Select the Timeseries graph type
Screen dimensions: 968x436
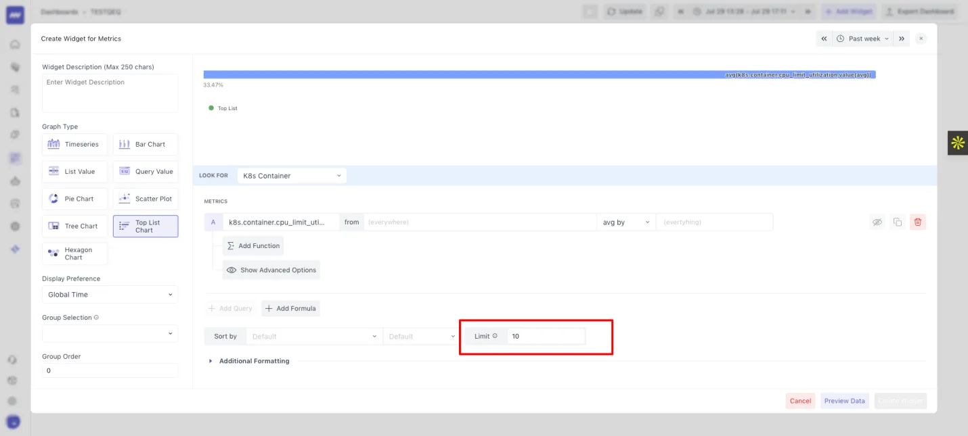74,144
